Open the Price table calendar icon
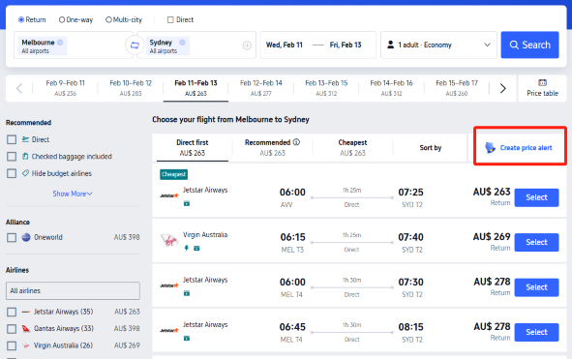 [x=542, y=82]
